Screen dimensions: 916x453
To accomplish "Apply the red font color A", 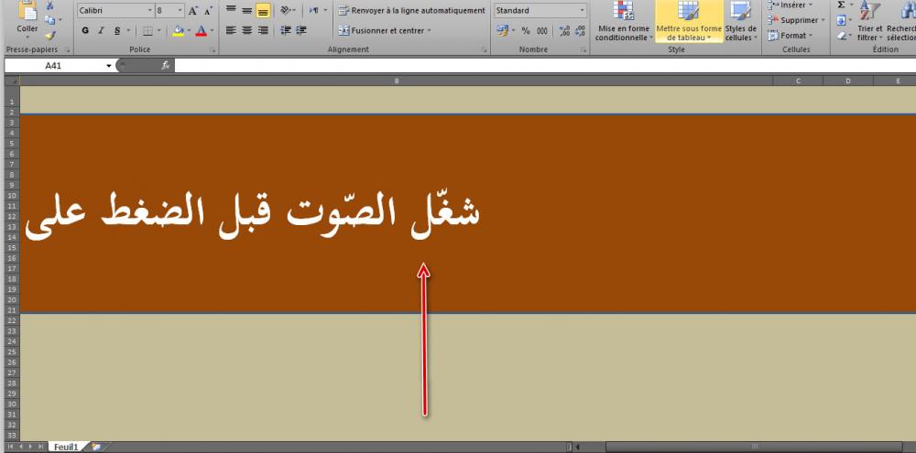I will [x=202, y=30].
